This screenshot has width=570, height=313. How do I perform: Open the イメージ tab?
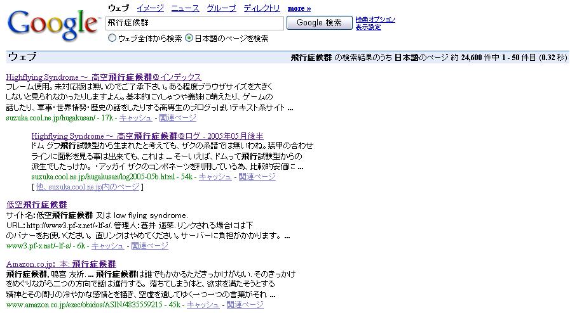coord(150,8)
